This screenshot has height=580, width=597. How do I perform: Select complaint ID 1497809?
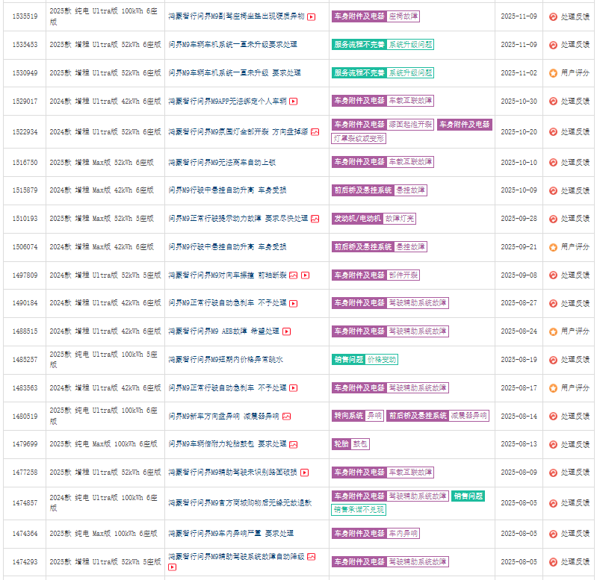[x=25, y=275]
